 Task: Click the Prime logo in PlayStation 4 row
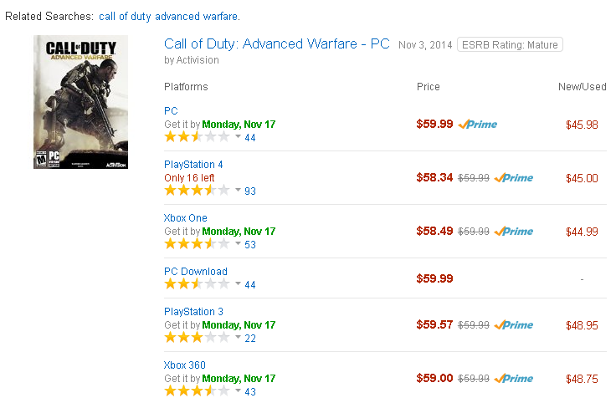[514, 178]
